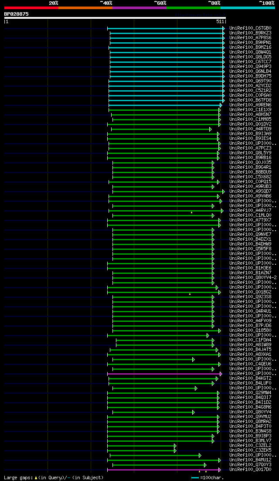Screen dimensions: 279x481
Task: Select the purple alignment bar for UniRef100_Q017D0
Action: (164, 470)
